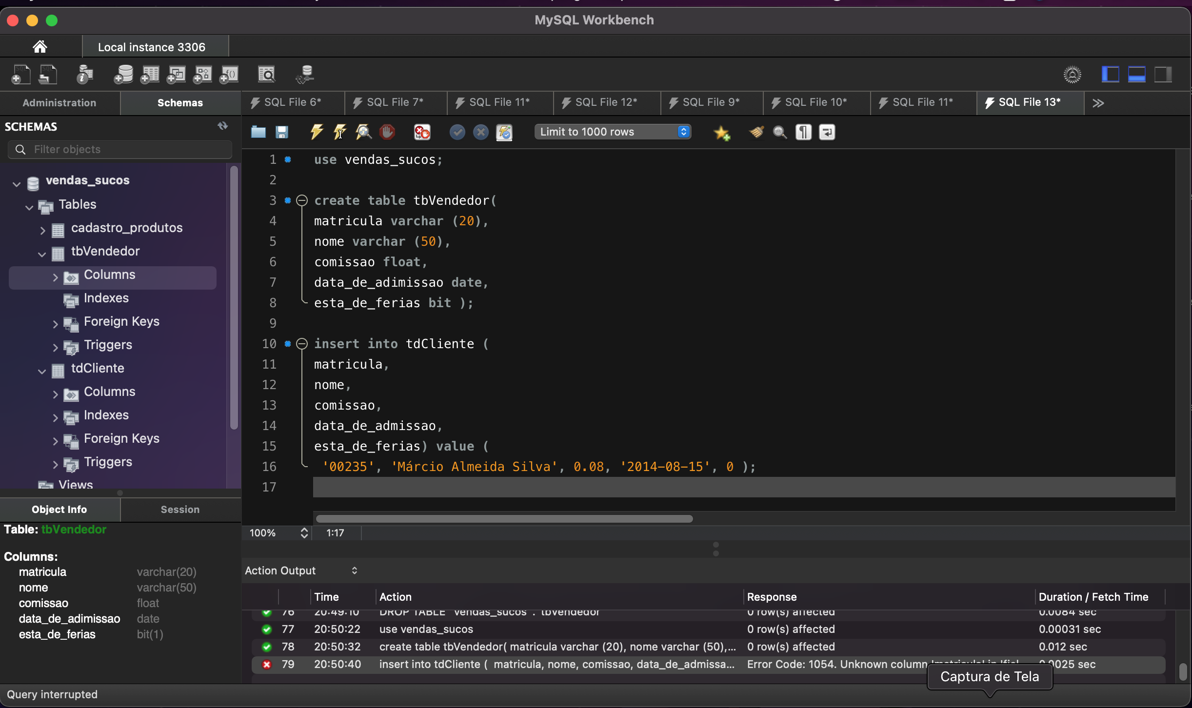Image resolution: width=1192 pixels, height=708 pixels.
Task: Collapse the Tables folder
Action: [x=29, y=208]
